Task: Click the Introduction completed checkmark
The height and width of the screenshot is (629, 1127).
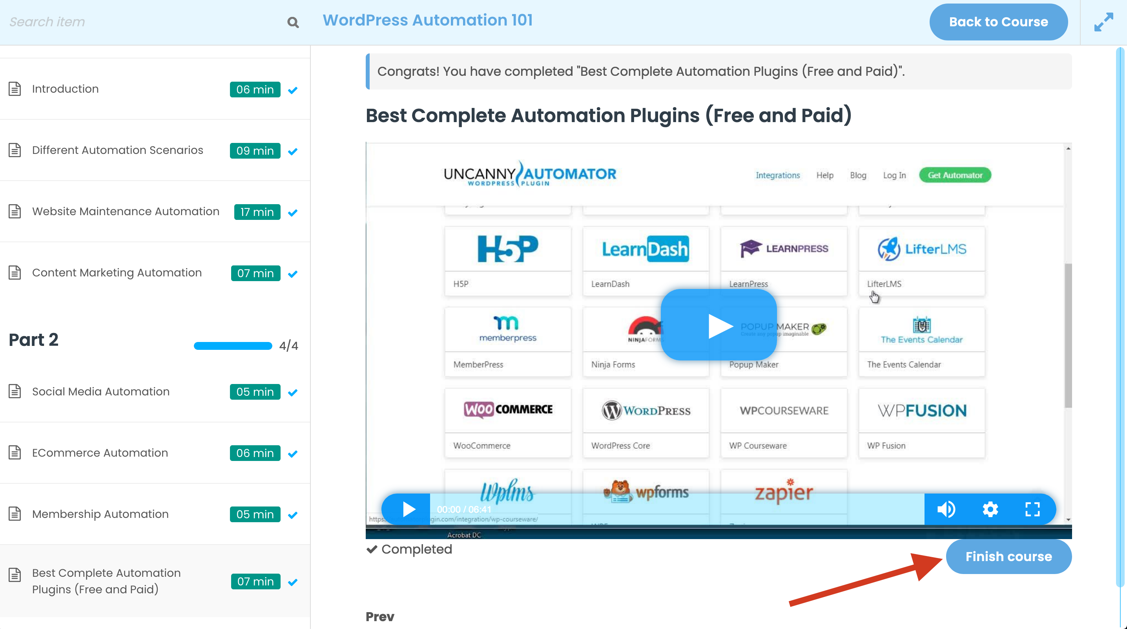Action: point(293,90)
